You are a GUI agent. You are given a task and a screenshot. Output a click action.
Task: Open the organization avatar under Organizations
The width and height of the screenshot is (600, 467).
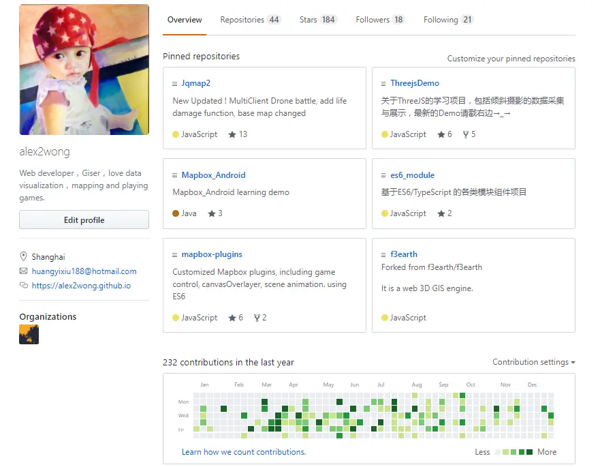(x=29, y=335)
